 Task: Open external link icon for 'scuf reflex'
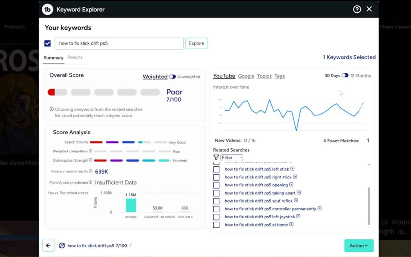[296, 201]
